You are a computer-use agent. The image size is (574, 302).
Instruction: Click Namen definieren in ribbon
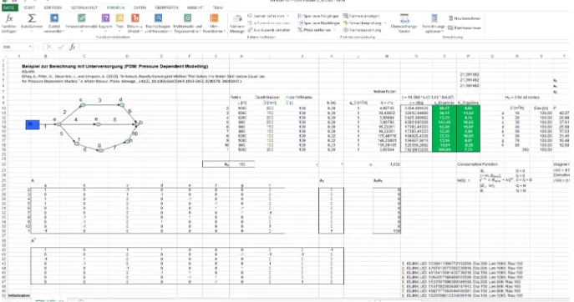[268, 16]
